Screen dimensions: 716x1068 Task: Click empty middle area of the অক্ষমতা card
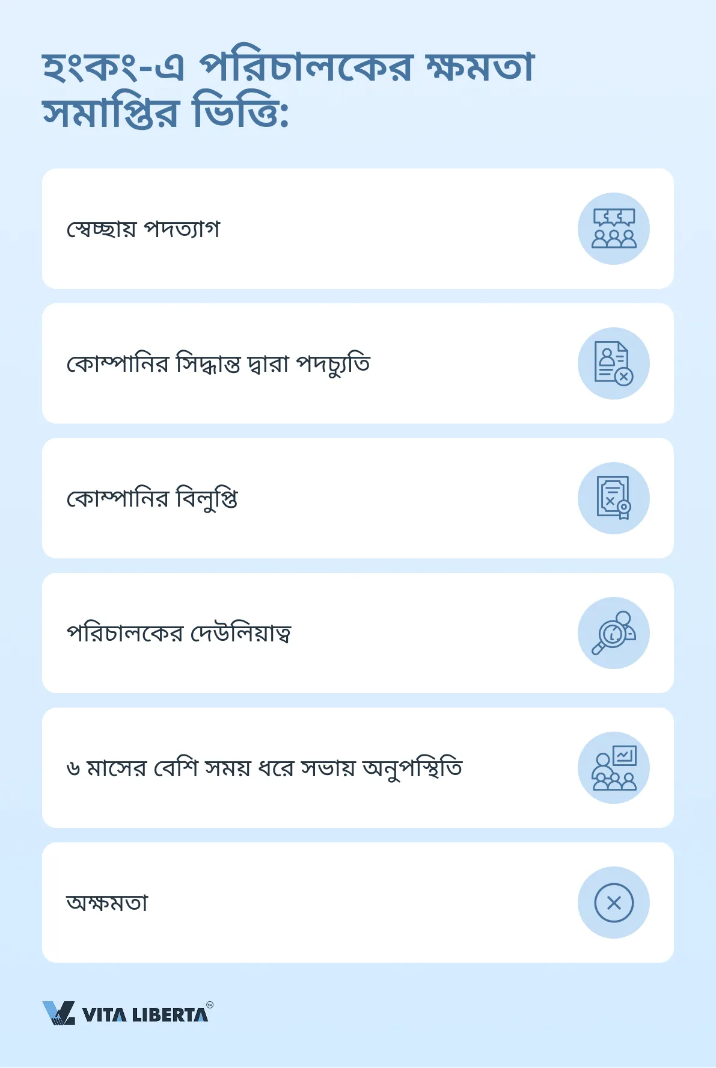(361, 903)
